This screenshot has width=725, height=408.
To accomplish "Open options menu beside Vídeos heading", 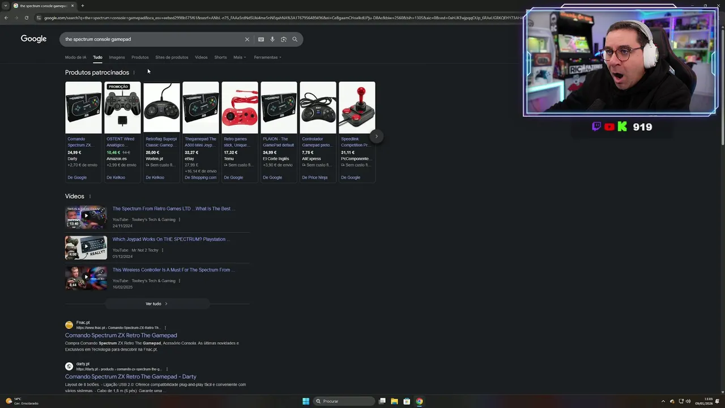I will click(x=89, y=197).
